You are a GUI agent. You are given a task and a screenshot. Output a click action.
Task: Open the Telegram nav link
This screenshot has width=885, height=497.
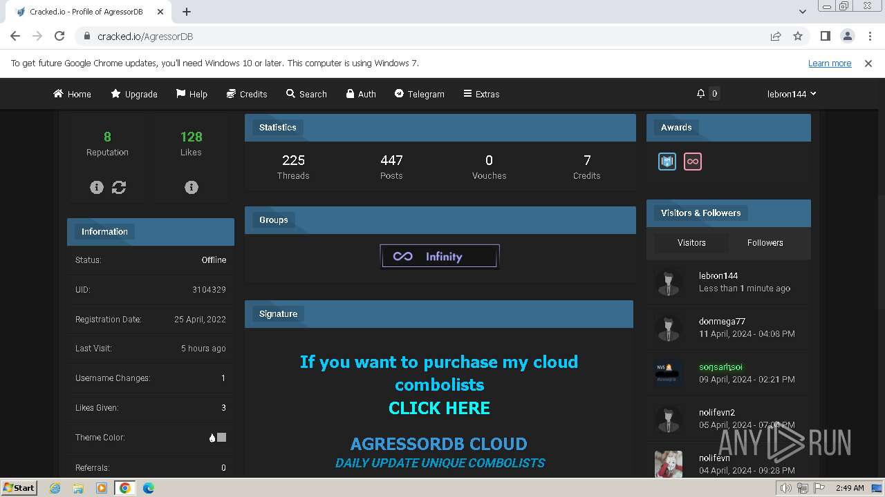[x=420, y=94]
